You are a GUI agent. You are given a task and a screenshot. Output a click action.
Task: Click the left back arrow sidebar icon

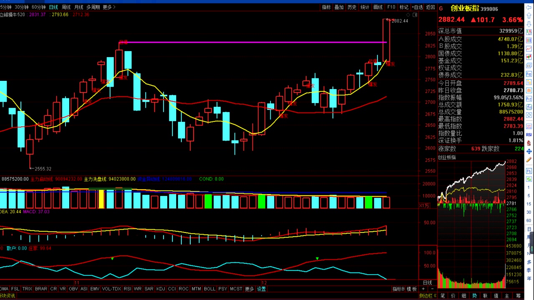[529, 7]
